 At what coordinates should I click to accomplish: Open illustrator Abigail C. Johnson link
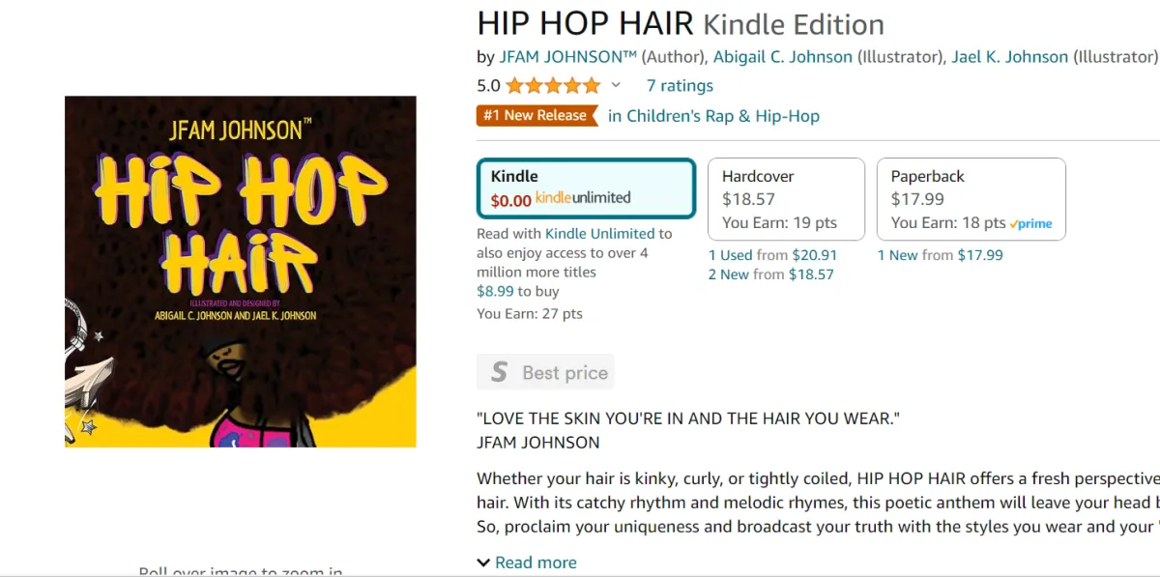[783, 57]
